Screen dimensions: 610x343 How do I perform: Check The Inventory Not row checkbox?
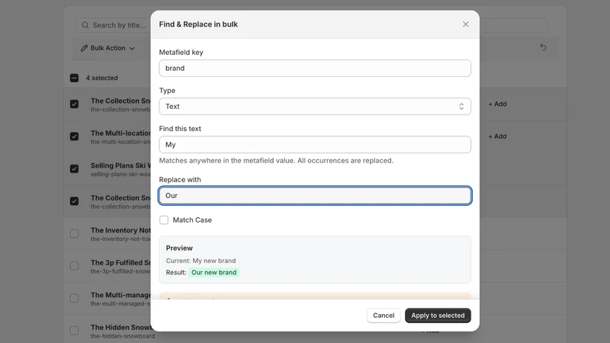click(74, 233)
